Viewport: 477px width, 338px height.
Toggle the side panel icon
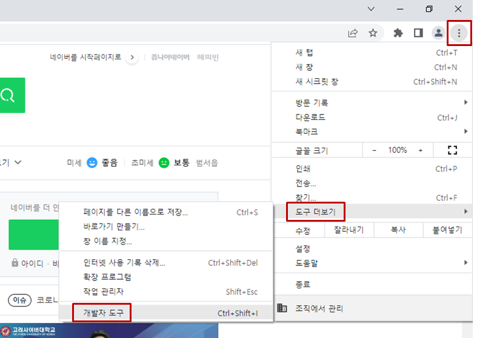click(x=418, y=33)
